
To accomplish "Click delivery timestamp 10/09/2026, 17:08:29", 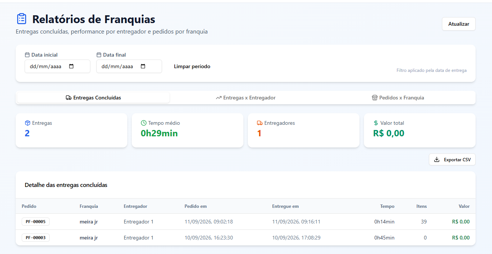I will coord(296,238).
